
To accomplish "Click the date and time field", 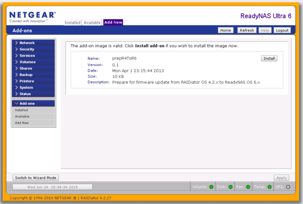I will pos(52,187).
